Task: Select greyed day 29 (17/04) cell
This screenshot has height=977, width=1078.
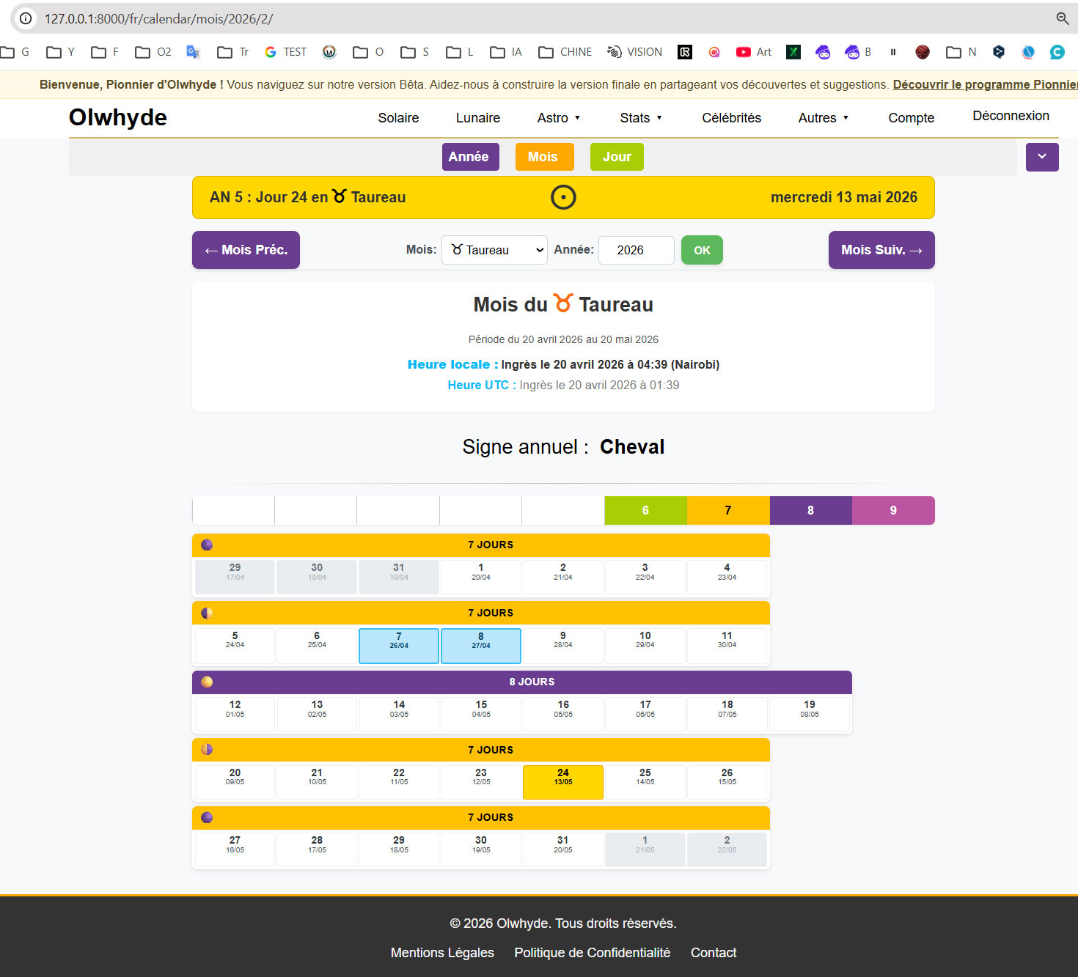Action: pos(235,577)
